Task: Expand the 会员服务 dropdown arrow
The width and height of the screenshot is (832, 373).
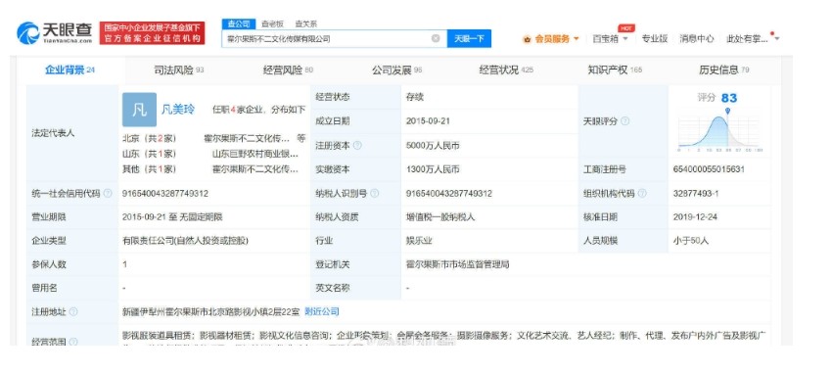Action: (577, 39)
